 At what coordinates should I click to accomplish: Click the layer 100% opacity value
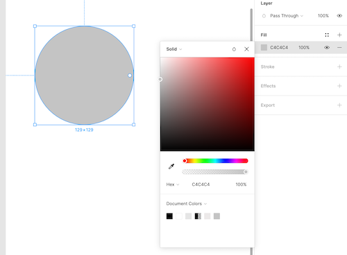coord(323,16)
